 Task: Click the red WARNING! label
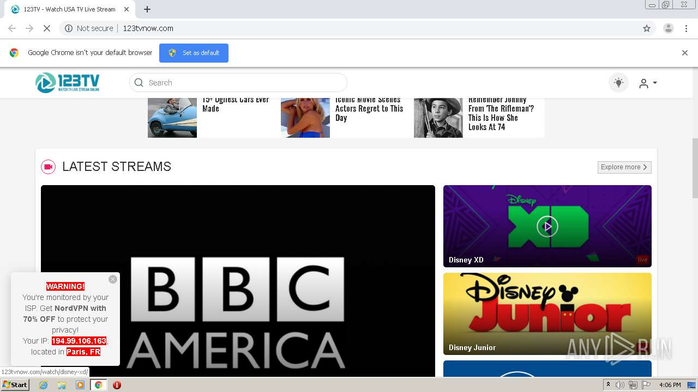point(65,286)
